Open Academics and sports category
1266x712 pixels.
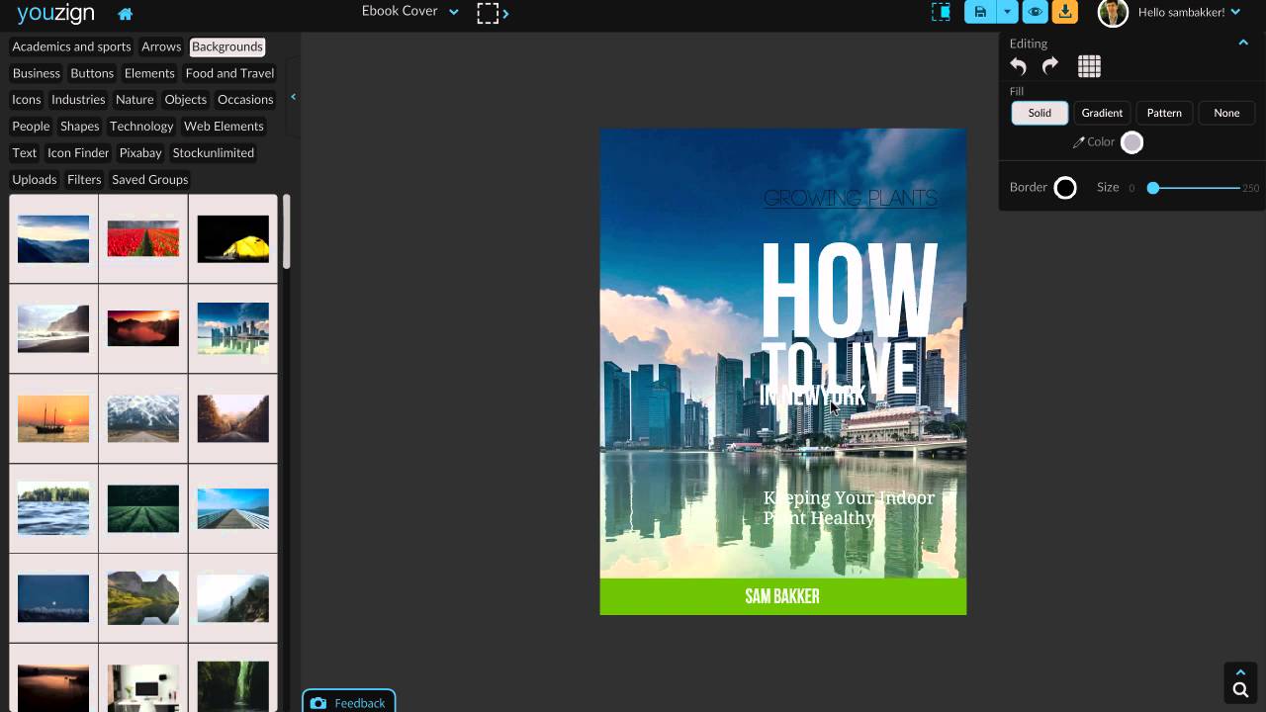coord(71,46)
